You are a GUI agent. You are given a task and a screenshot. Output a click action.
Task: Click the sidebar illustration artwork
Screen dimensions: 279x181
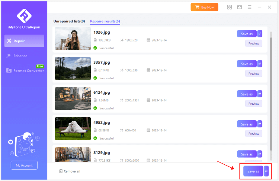pos(24,144)
